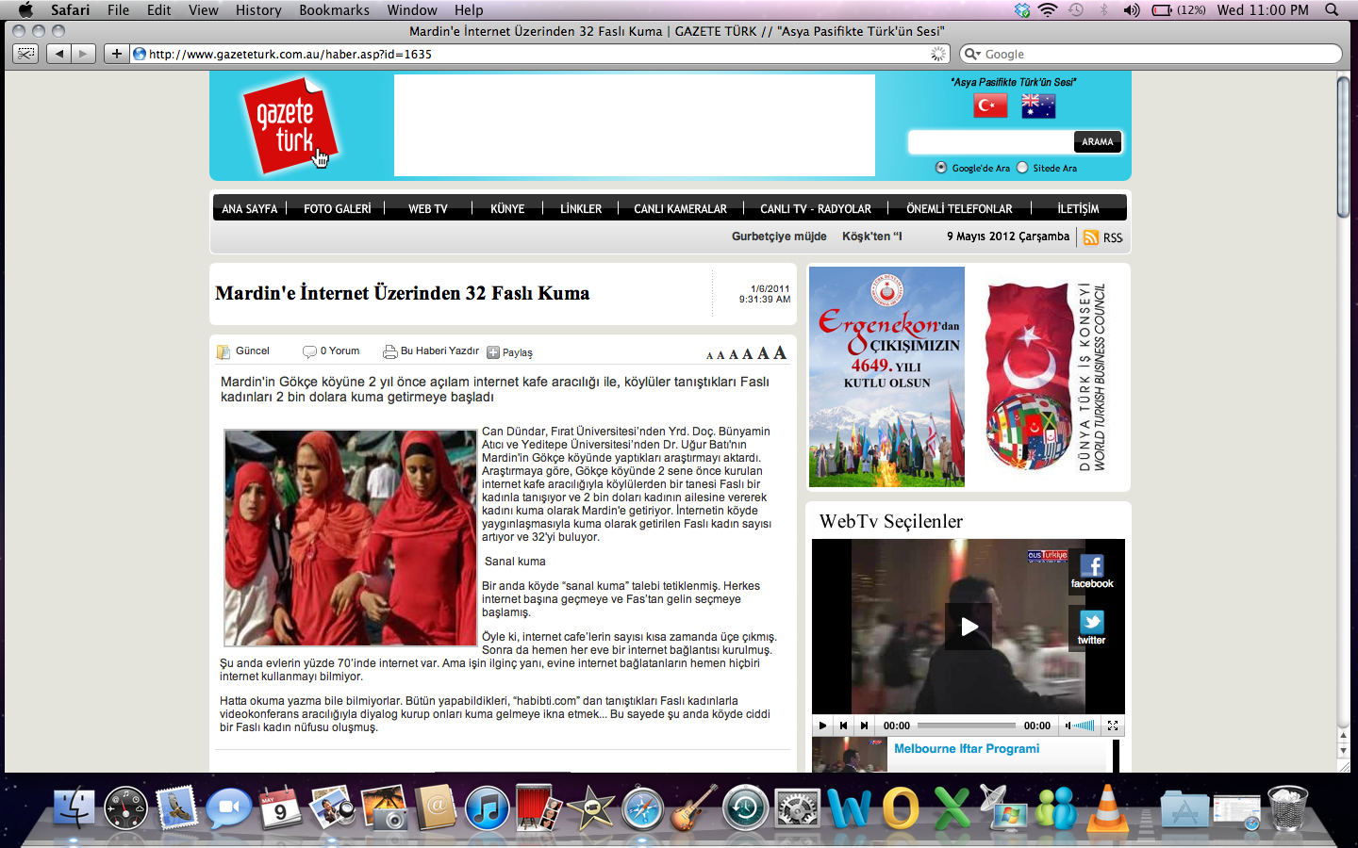Open the Safari bookmarks bar icon
The height and width of the screenshot is (848, 1358).
click(26, 54)
